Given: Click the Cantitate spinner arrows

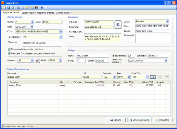Looking at the screenshot, I should click(x=115, y=77).
